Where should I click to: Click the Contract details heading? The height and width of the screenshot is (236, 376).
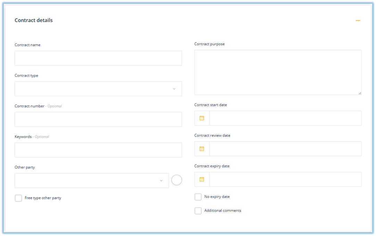(34, 20)
